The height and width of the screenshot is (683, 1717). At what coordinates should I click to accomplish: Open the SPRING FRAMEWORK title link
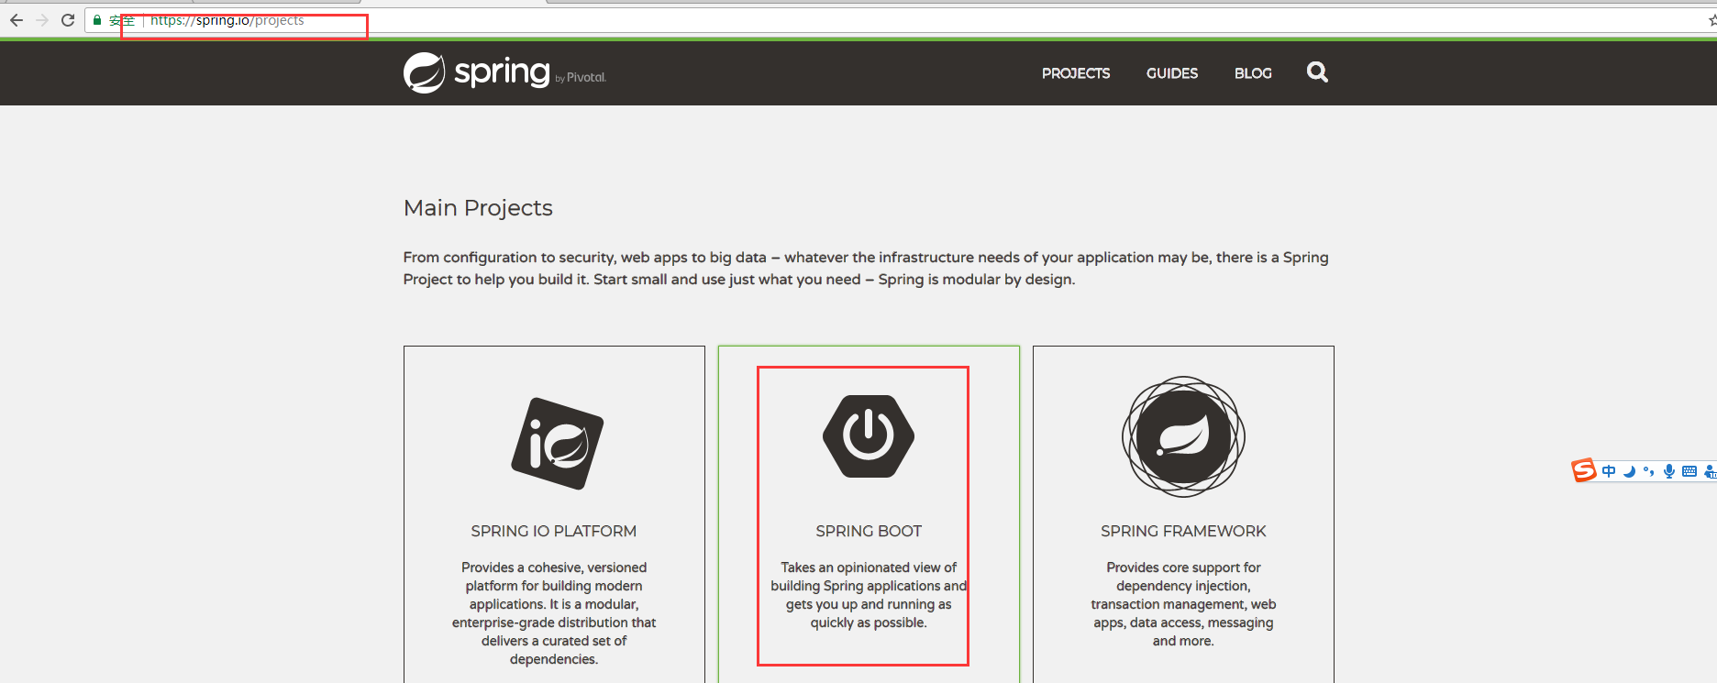[1183, 531]
